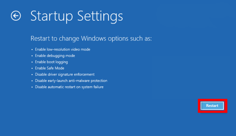This screenshot has height=136, width=236.
Task: Select 'Enable low-resolution video mode' text
Action: pyautogui.click(x=63, y=49)
